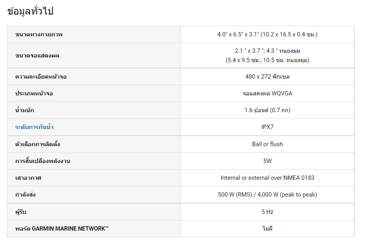Image resolution: width=366 pixels, height=247 pixels.
Task: Click the พอร์ต GARMIN MARINE NETWORK label
Action: (62, 229)
